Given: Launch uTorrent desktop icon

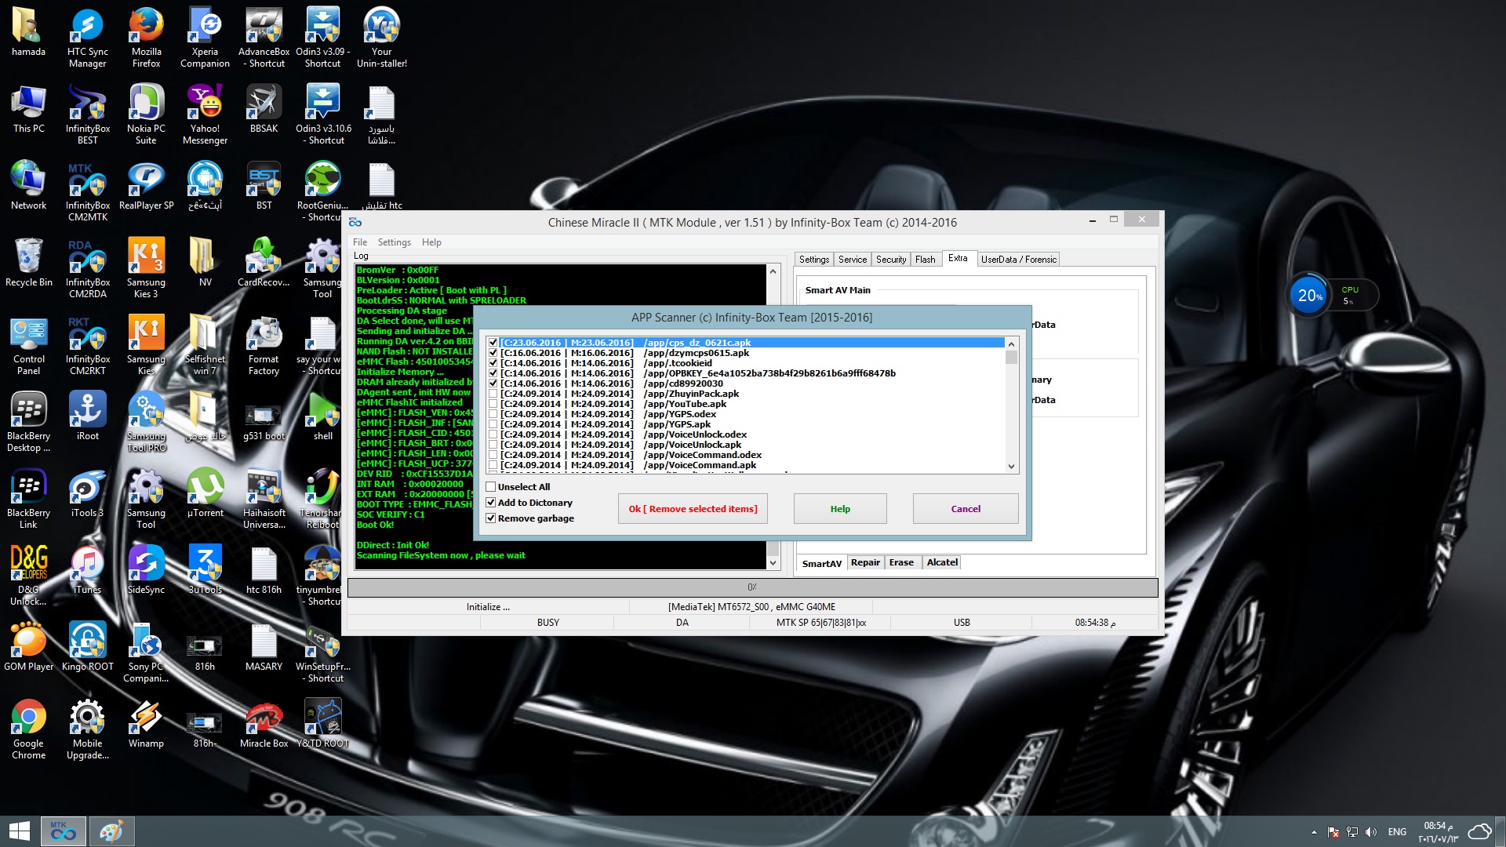Looking at the screenshot, I should (205, 494).
